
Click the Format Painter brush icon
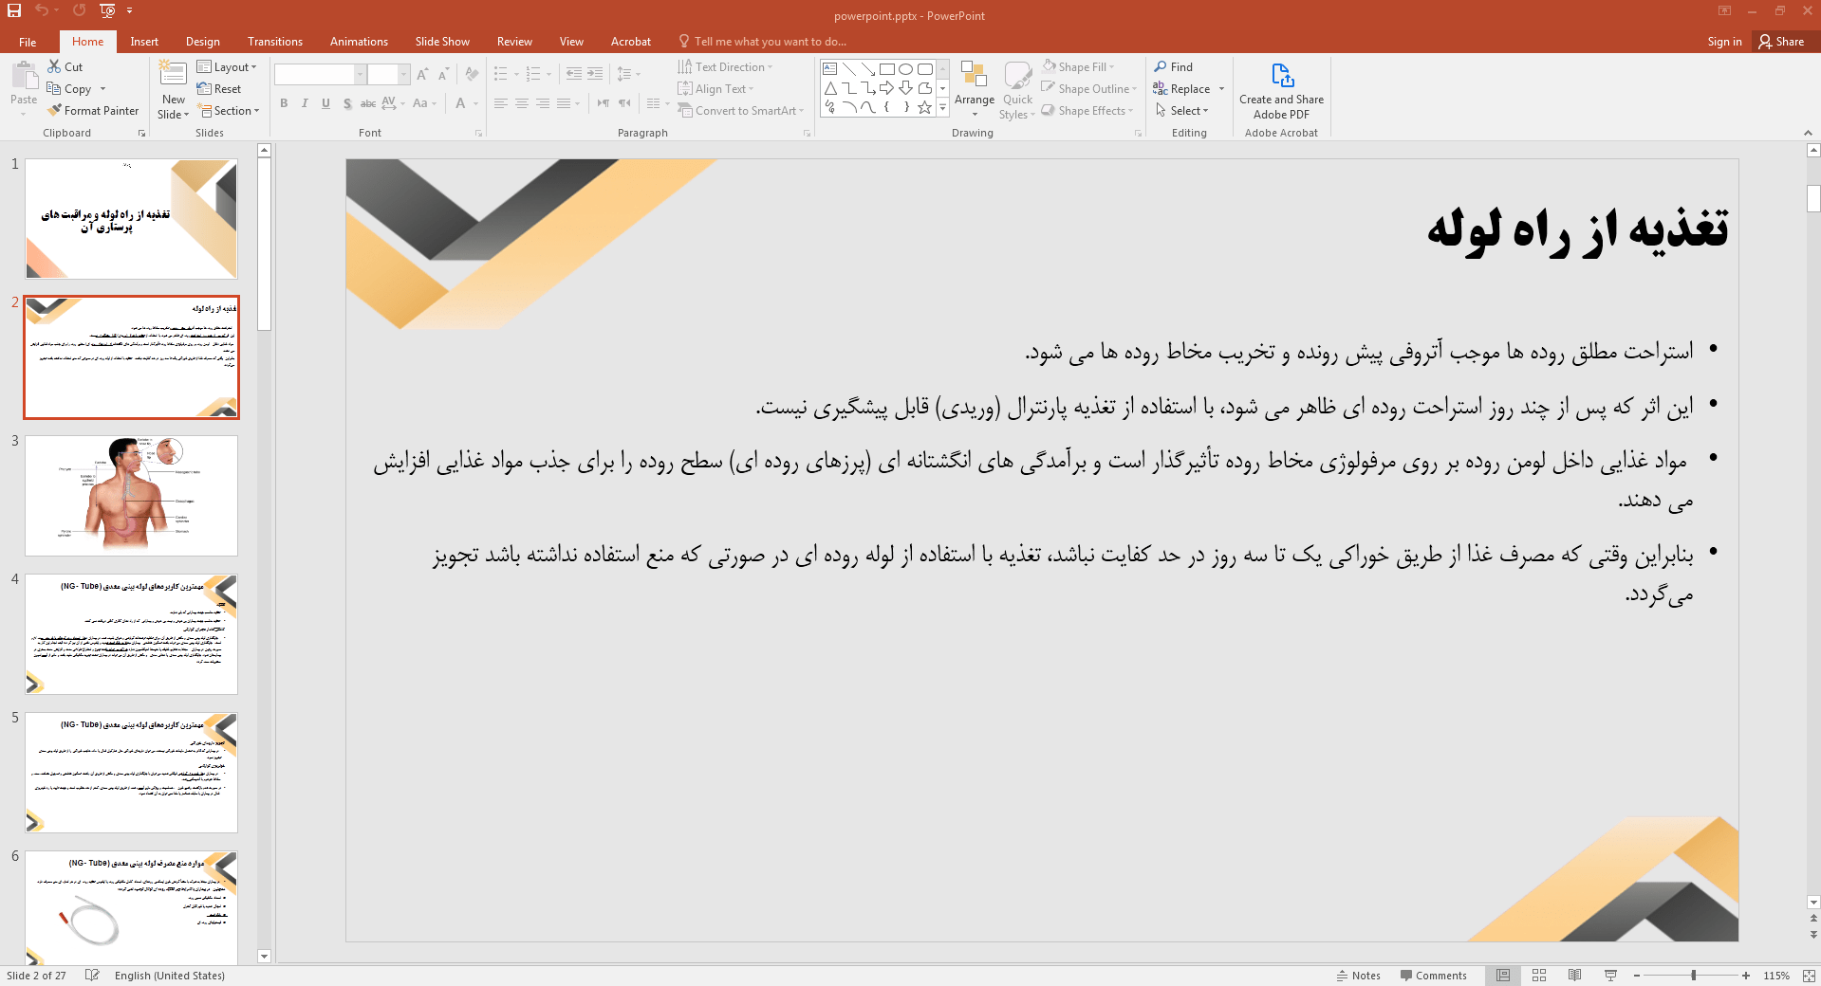coord(55,111)
